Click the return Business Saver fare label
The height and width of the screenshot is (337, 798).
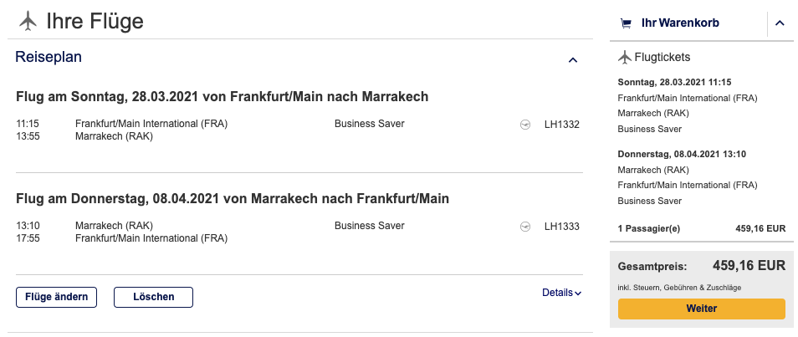click(x=369, y=225)
